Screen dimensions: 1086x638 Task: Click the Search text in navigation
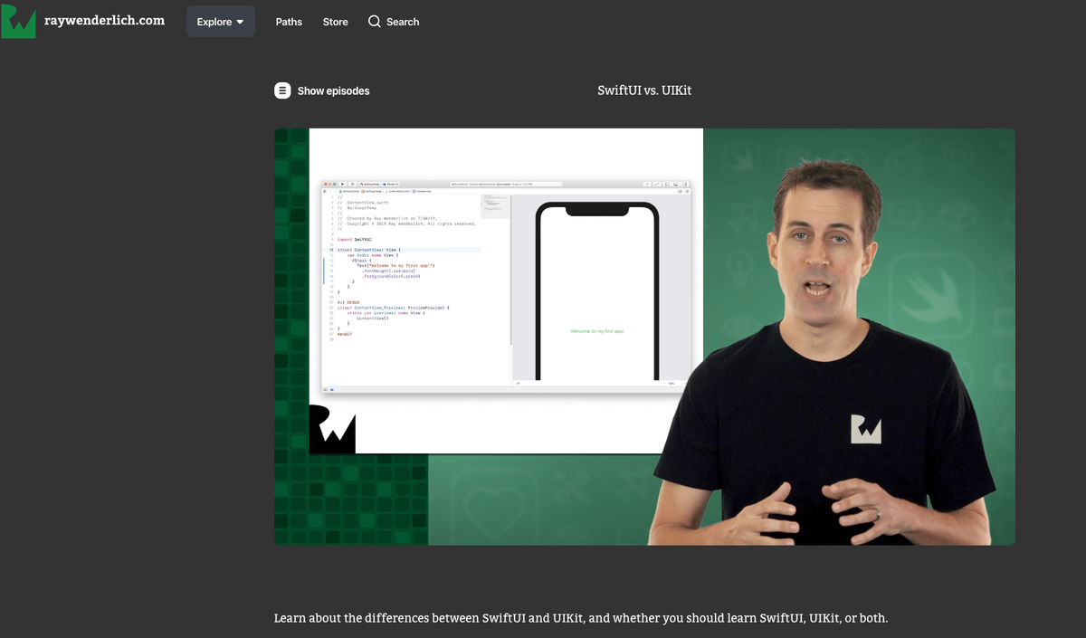coord(403,22)
